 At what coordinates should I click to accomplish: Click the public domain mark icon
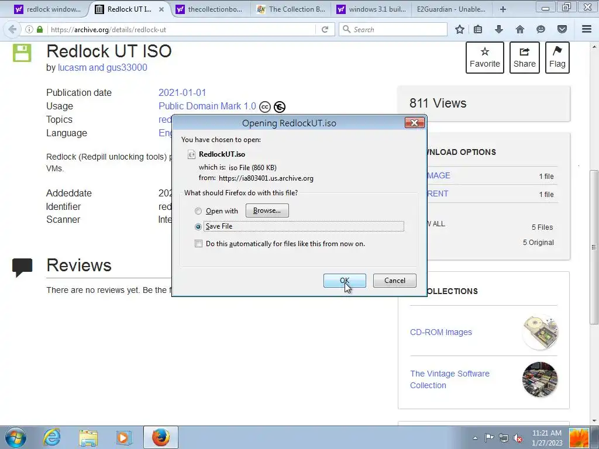pos(280,107)
